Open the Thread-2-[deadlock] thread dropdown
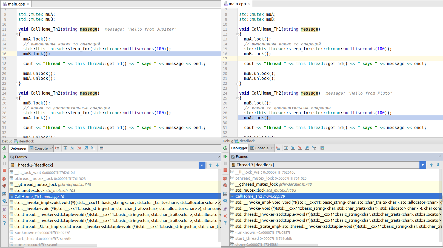 point(202,165)
